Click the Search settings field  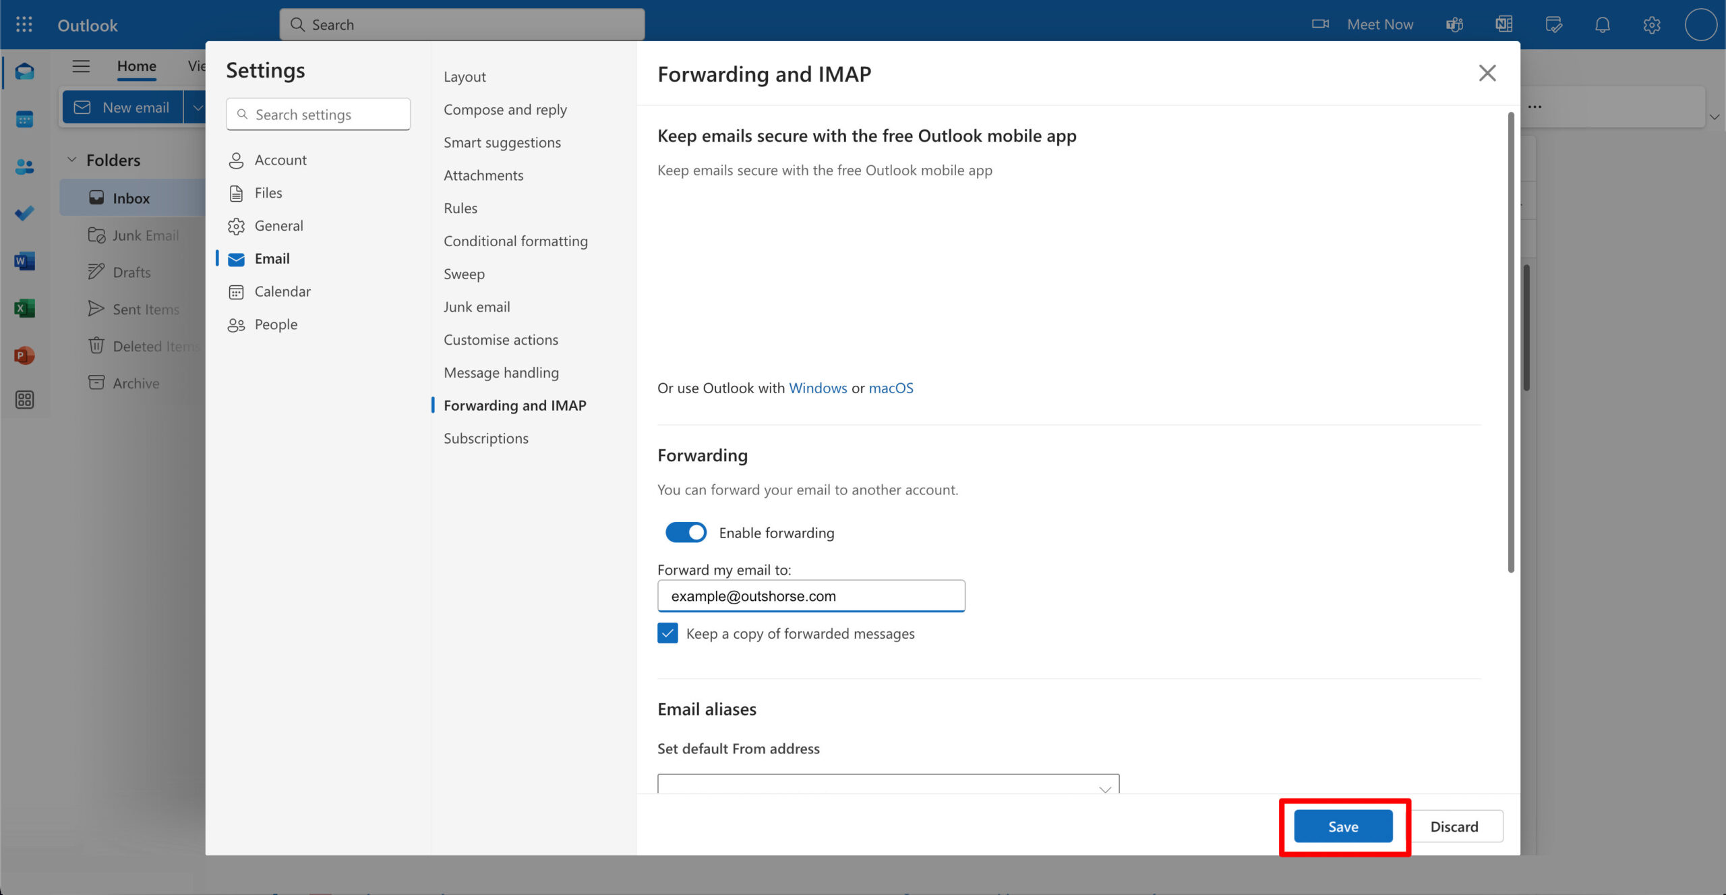coord(318,115)
